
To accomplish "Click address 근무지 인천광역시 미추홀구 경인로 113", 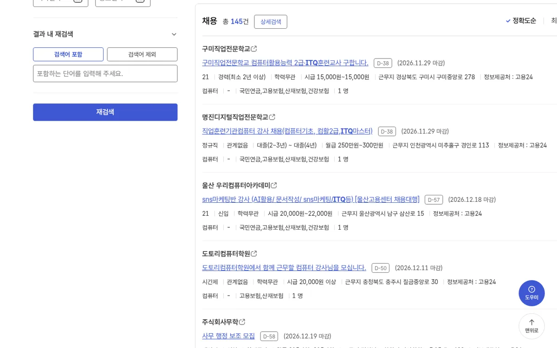I will tap(440, 145).
